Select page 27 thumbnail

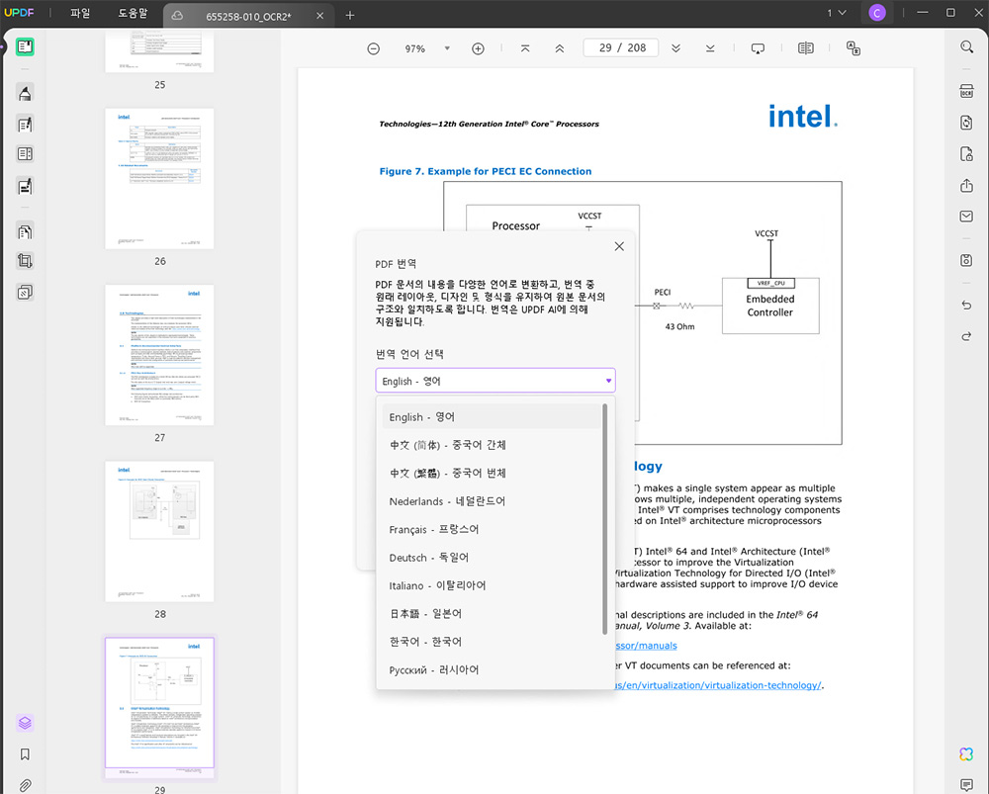[159, 355]
